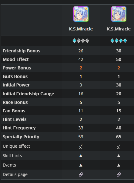Select the Specialty Priority row label
The image size is (134, 183).
(21, 137)
